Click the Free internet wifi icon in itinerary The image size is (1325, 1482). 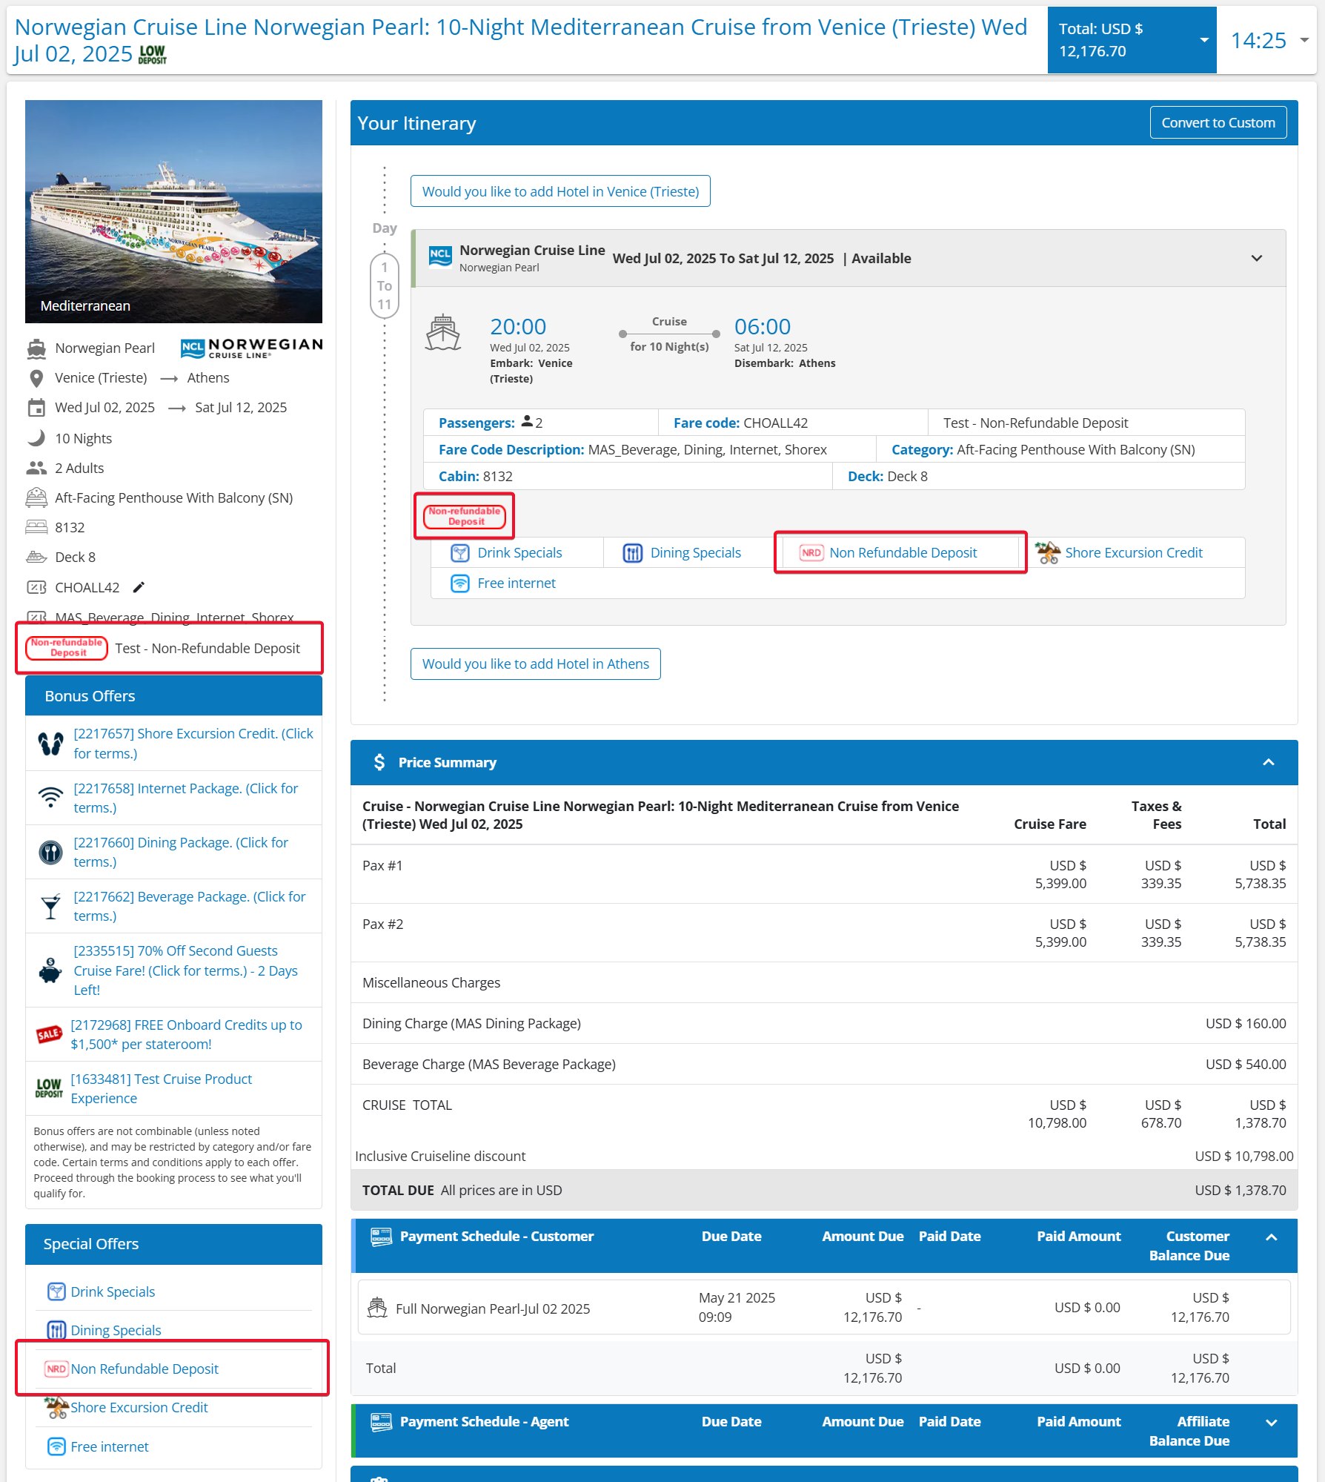tap(460, 583)
